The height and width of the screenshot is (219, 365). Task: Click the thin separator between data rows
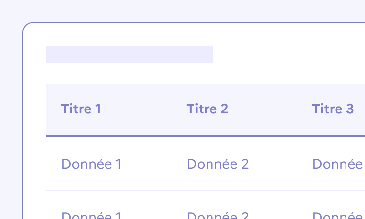(x=204, y=191)
